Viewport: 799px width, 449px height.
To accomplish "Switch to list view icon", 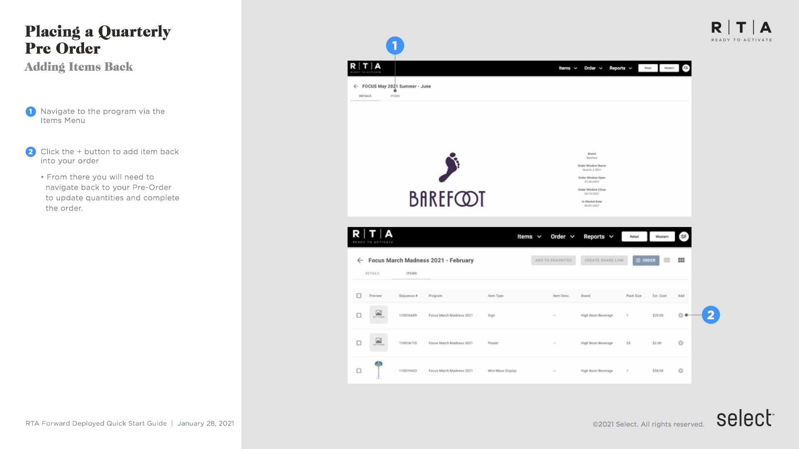I will tap(667, 260).
